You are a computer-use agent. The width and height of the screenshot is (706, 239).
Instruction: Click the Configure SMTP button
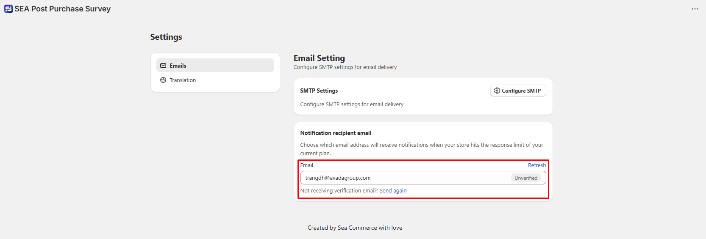click(518, 91)
